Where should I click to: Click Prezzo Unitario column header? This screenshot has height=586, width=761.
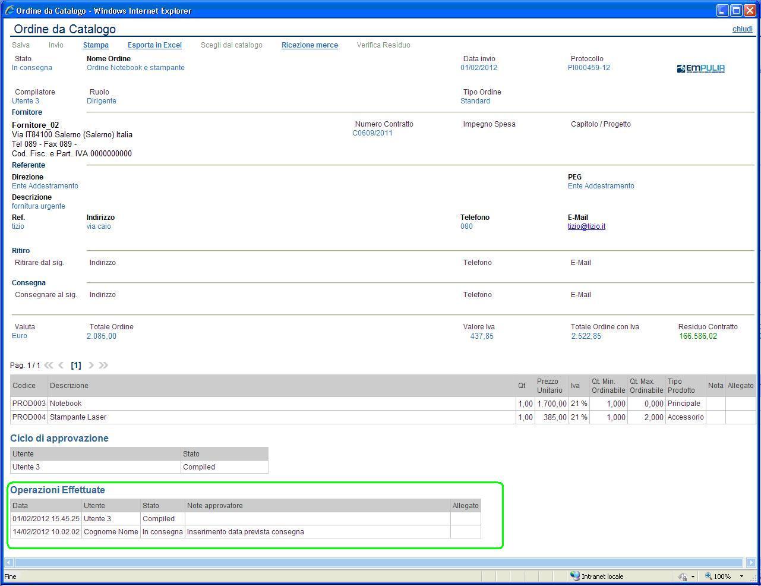point(551,386)
